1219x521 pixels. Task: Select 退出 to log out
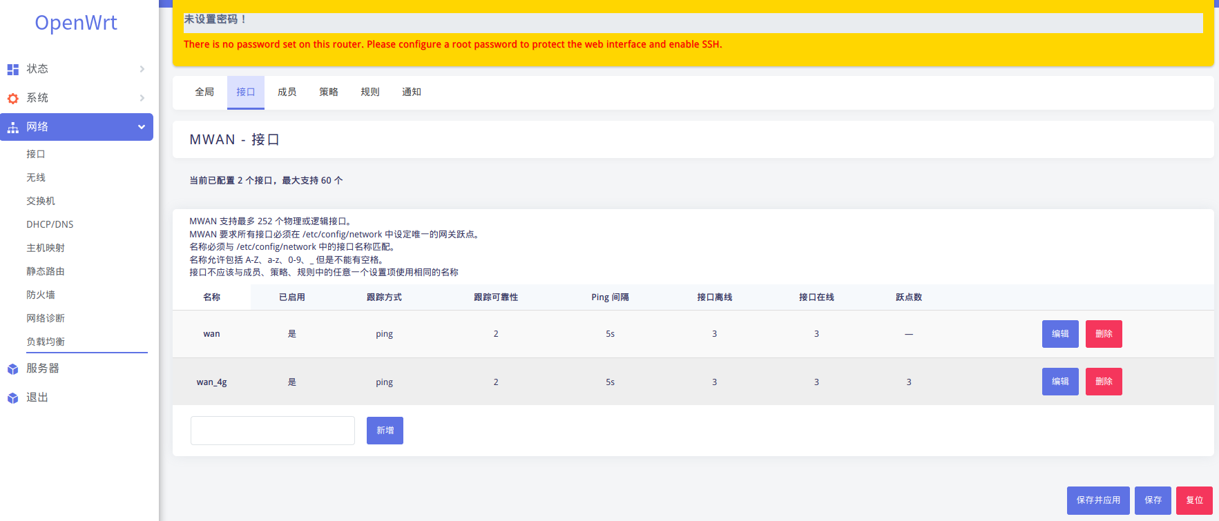pyautogui.click(x=77, y=397)
